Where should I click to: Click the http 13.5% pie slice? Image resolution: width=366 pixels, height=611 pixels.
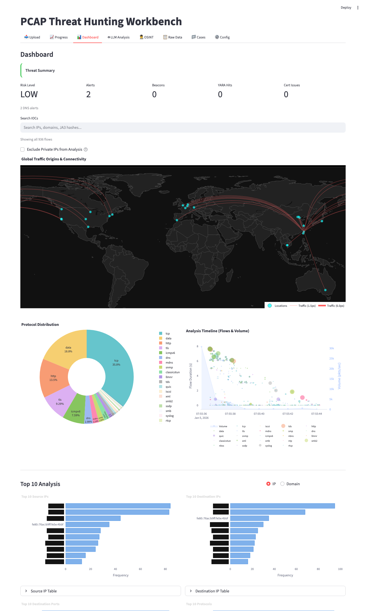[x=53, y=378]
